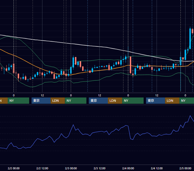
Task: Click the 東京 session block on 2/3
Action: [x=98, y=101]
